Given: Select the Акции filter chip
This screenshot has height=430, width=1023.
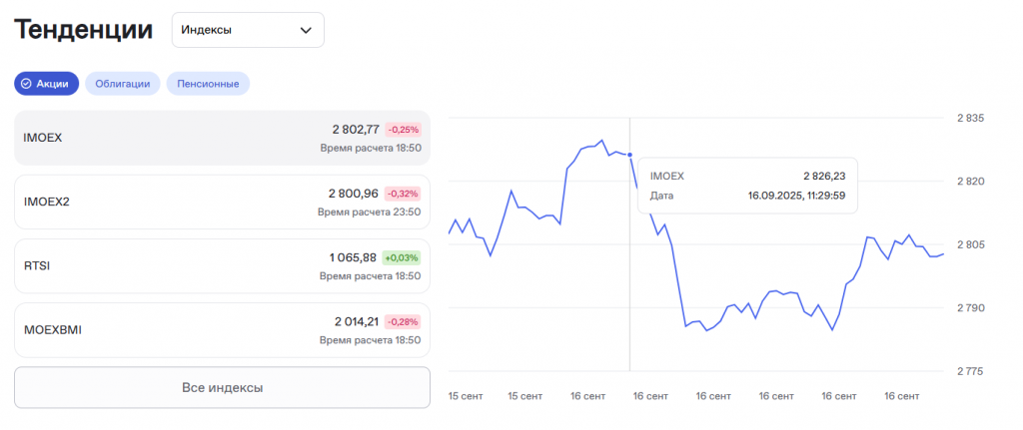Looking at the screenshot, I should click(46, 84).
